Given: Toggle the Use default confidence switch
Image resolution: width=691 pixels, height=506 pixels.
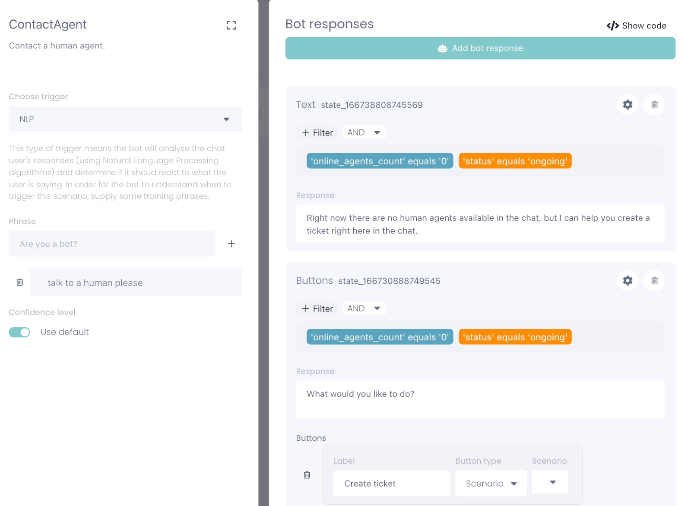Looking at the screenshot, I should pyautogui.click(x=19, y=332).
